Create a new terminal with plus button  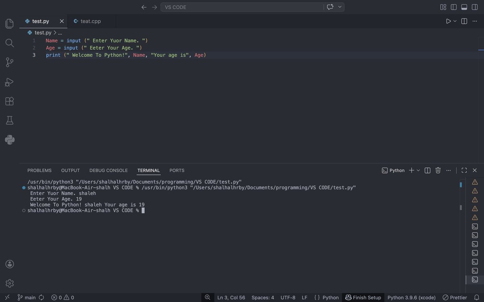click(x=411, y=170)
